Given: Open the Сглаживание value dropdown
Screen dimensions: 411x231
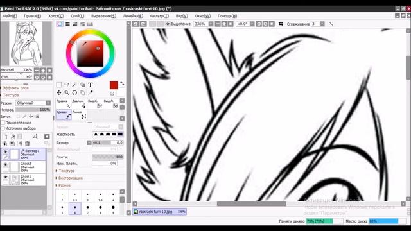Looking at the screenshot, I should click(322, 24).
